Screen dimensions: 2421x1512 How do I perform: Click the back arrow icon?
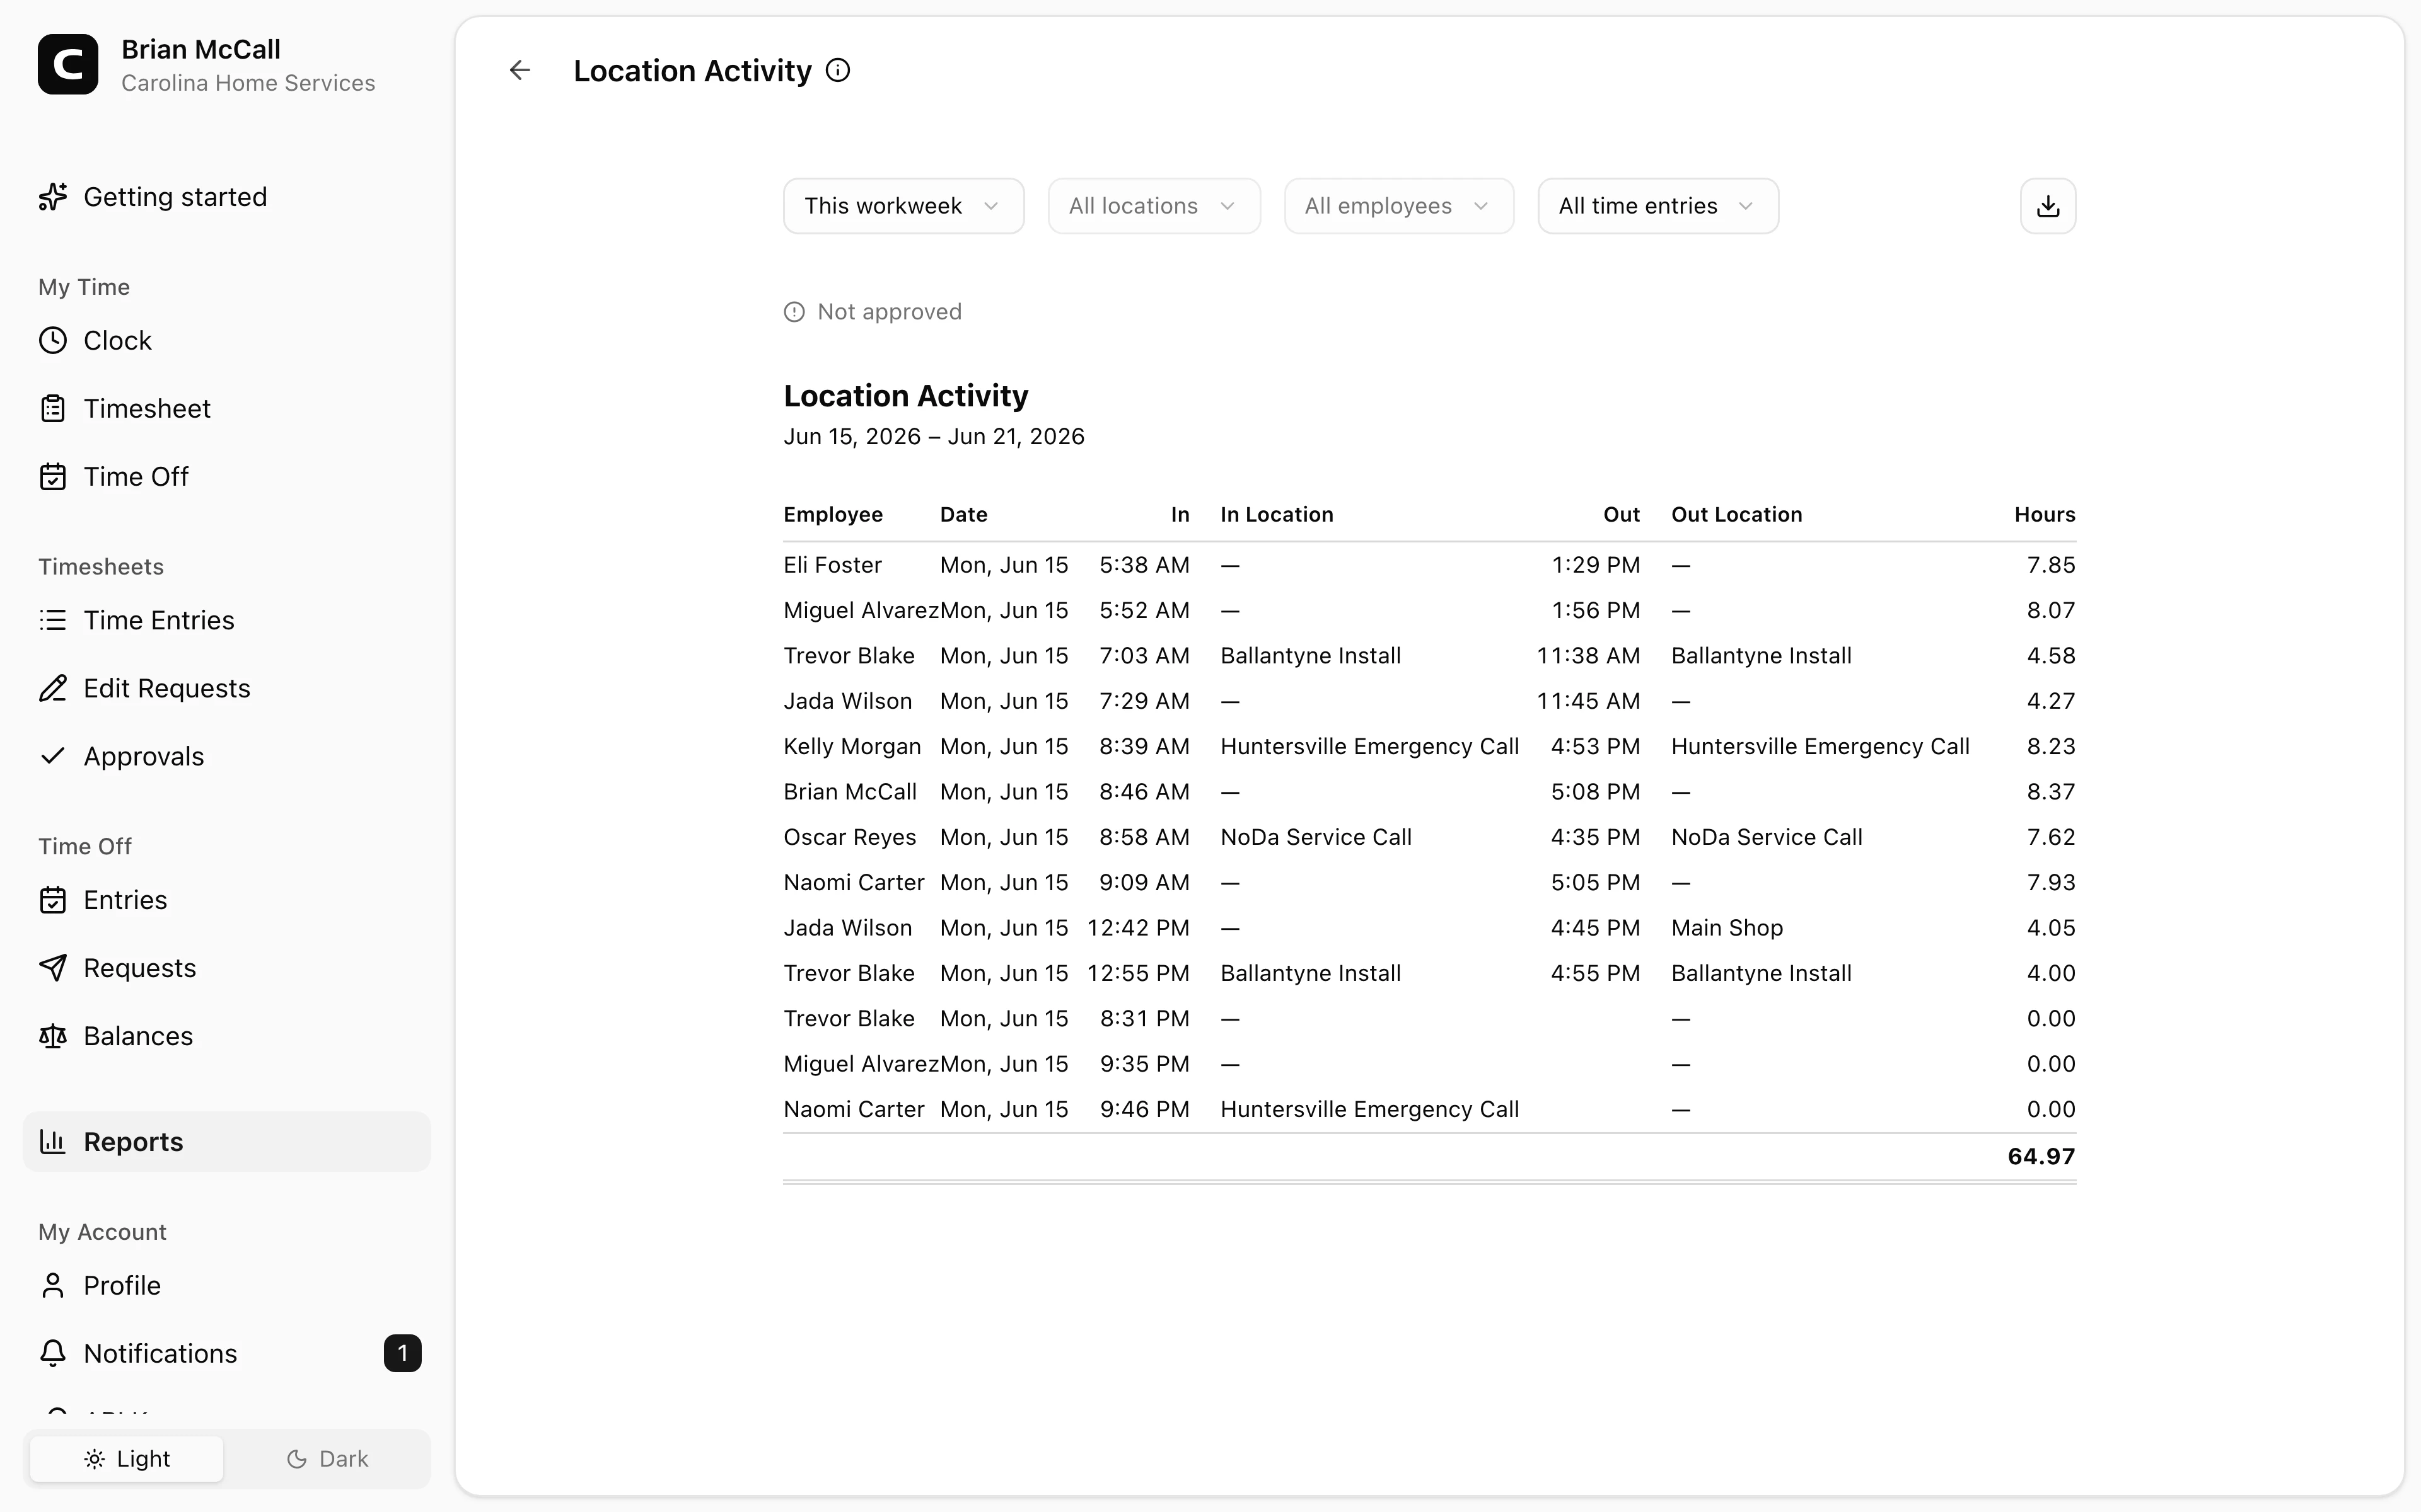520,70
